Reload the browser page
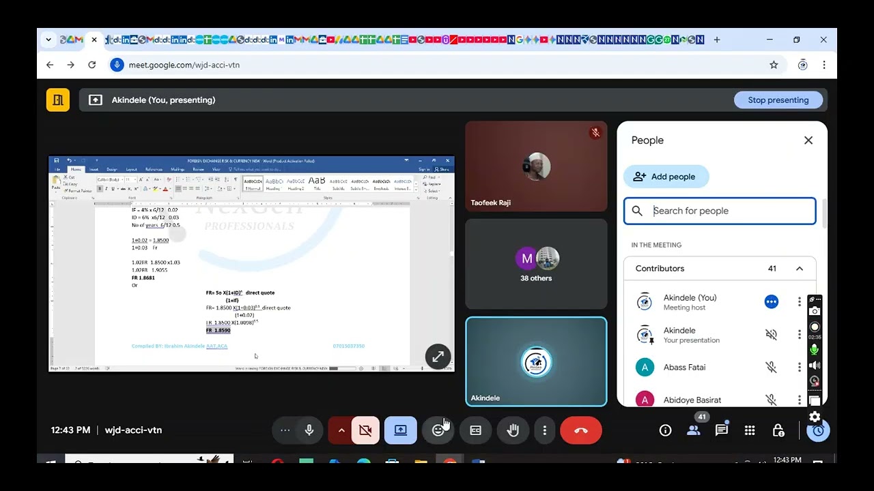The height and width of the screenshot is (491, 874). pos(91,65)
